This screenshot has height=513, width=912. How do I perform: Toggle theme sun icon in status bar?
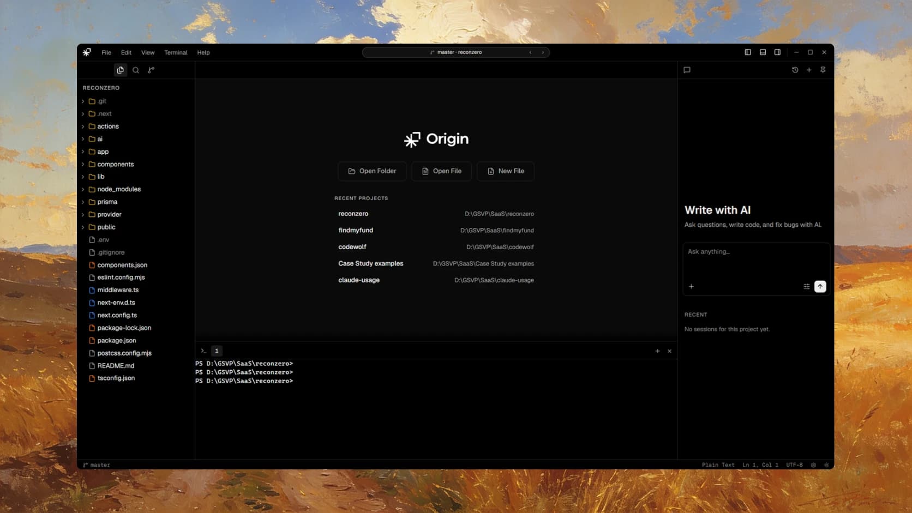[826, 465]
